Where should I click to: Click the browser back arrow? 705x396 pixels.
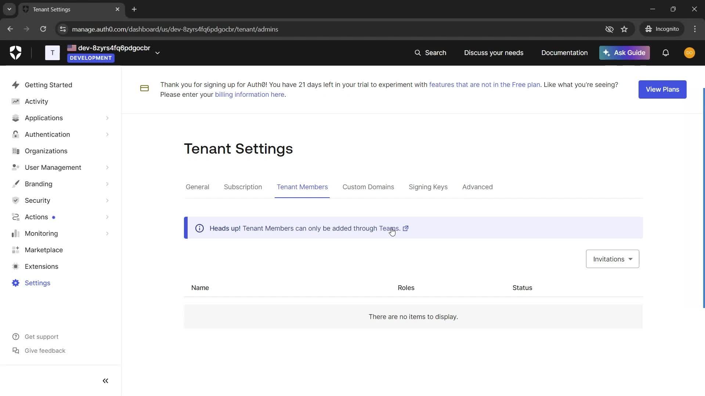(10, 29)
